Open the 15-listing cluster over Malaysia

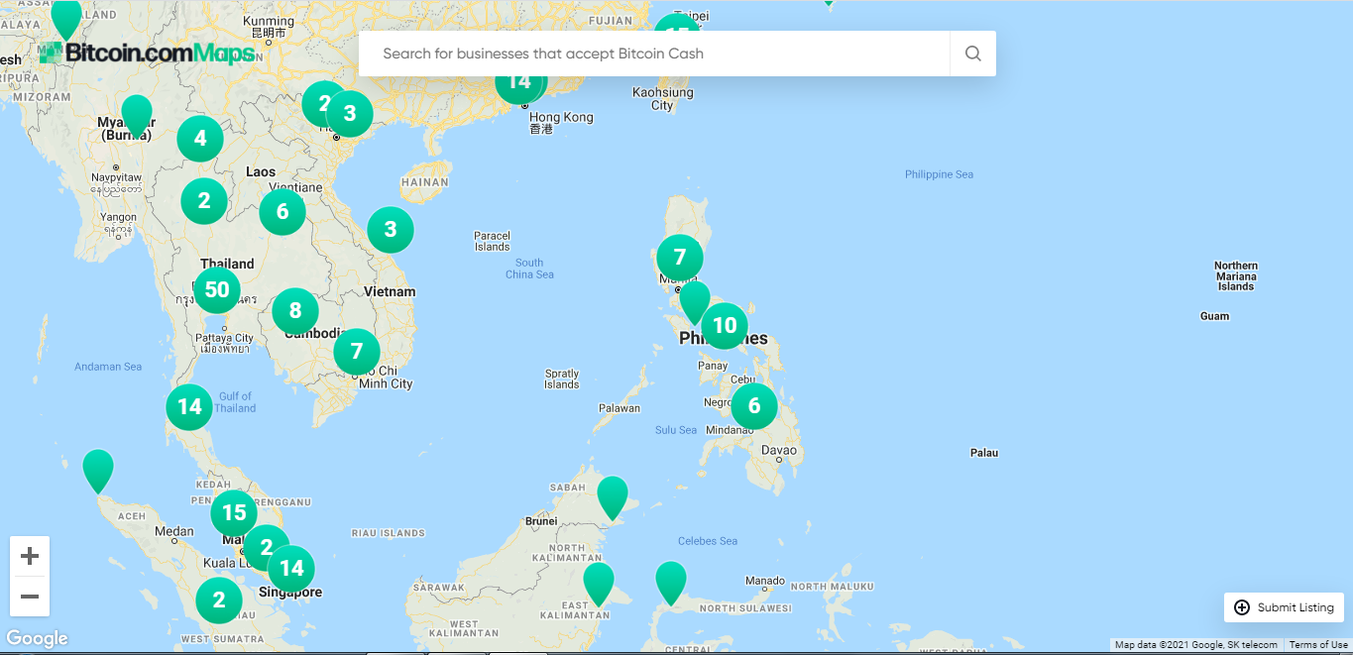pos(234,513)
